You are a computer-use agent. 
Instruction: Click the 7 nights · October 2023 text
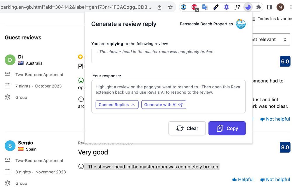[39, 86]
